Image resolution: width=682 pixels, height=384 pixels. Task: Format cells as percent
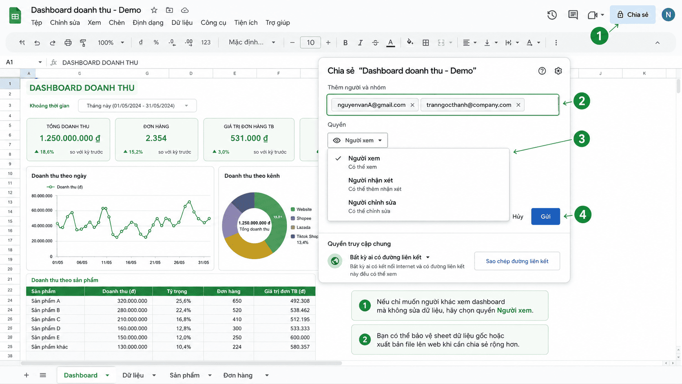click(x=156, y=42)
